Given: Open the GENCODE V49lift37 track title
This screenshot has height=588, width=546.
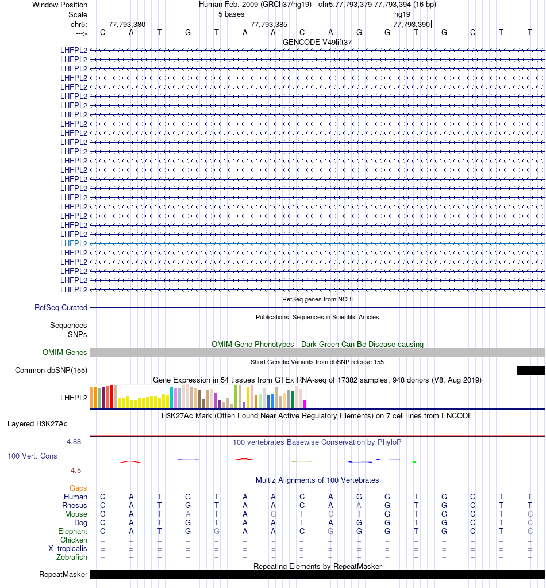Looking at the screenshot, I should coord(317,42).
